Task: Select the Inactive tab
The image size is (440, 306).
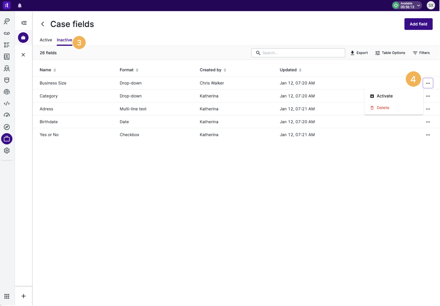Action: [64, 40]
